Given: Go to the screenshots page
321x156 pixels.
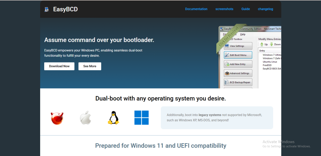Looking at the screenshot, I should point(224,9).
